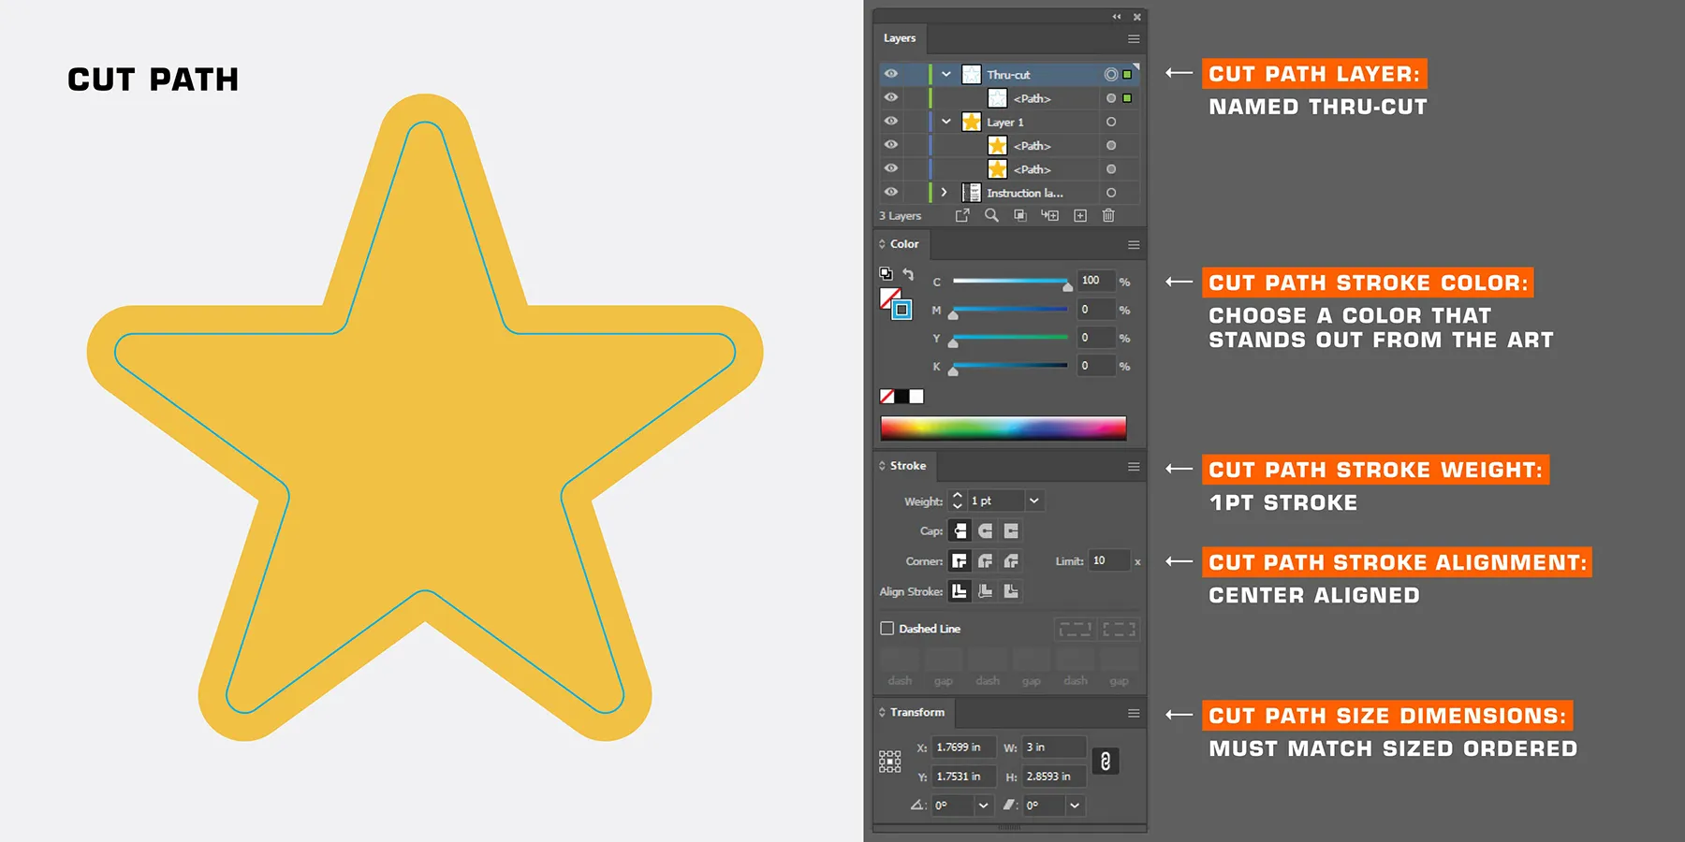
Task: Hide the Thru-cut layer with eye icon
Action: tap(891, 74)
